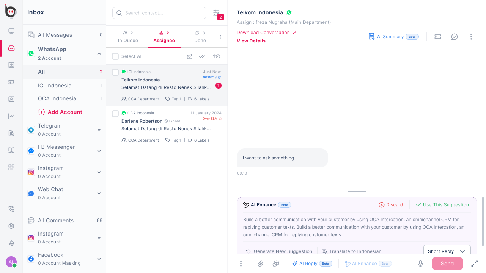Viewport: 486px width, 273px height.
Task: Click the AI Enhance panel scrollbar
Action: coord(483,222)
